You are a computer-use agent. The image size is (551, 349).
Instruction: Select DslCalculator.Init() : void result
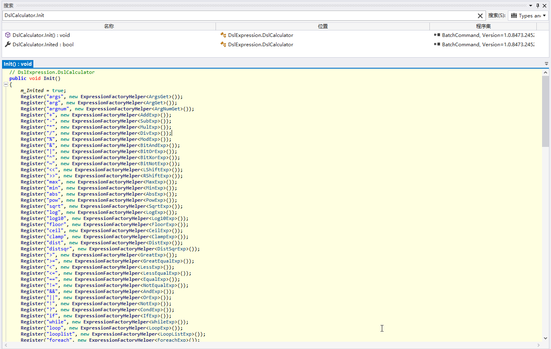pyautogui.click(x=41, y=35)
